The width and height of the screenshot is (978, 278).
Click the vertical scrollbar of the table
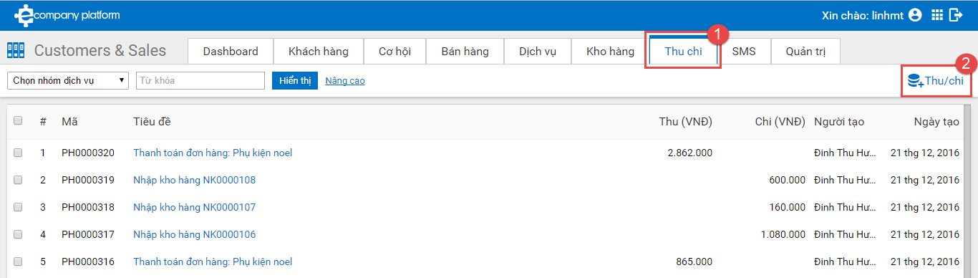coord(967,191)
